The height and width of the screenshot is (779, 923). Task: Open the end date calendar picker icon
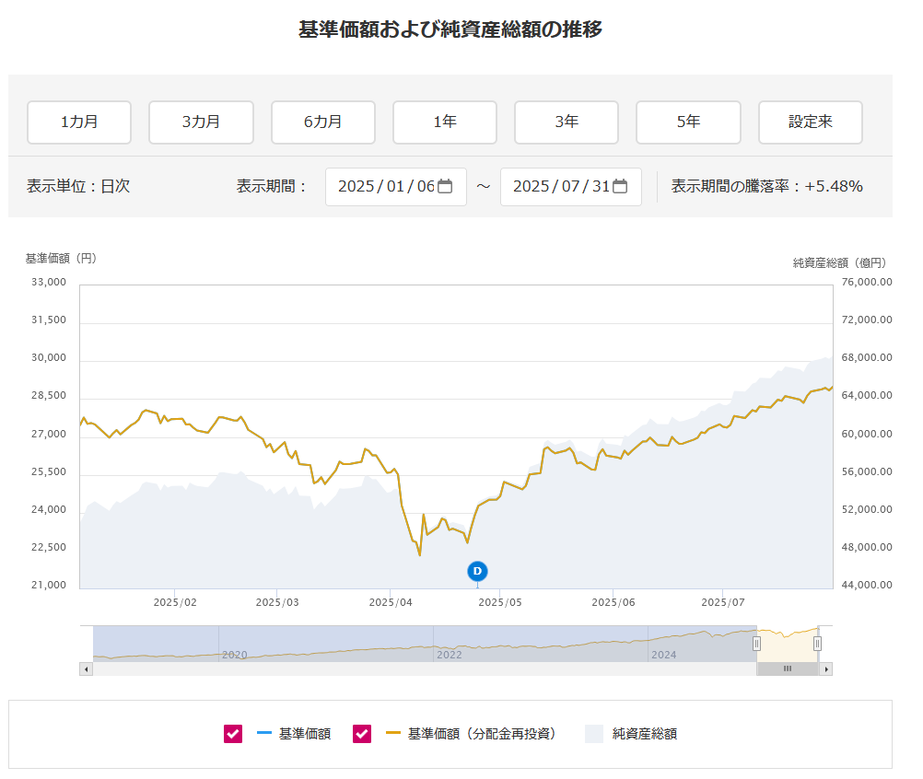[x=620, y=186]
